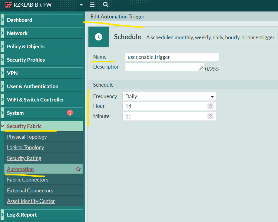This screenshot has width=278, height=222.
Task: Expand the Log & Report section
Action: pyautogui.click(x=22, y=215)
